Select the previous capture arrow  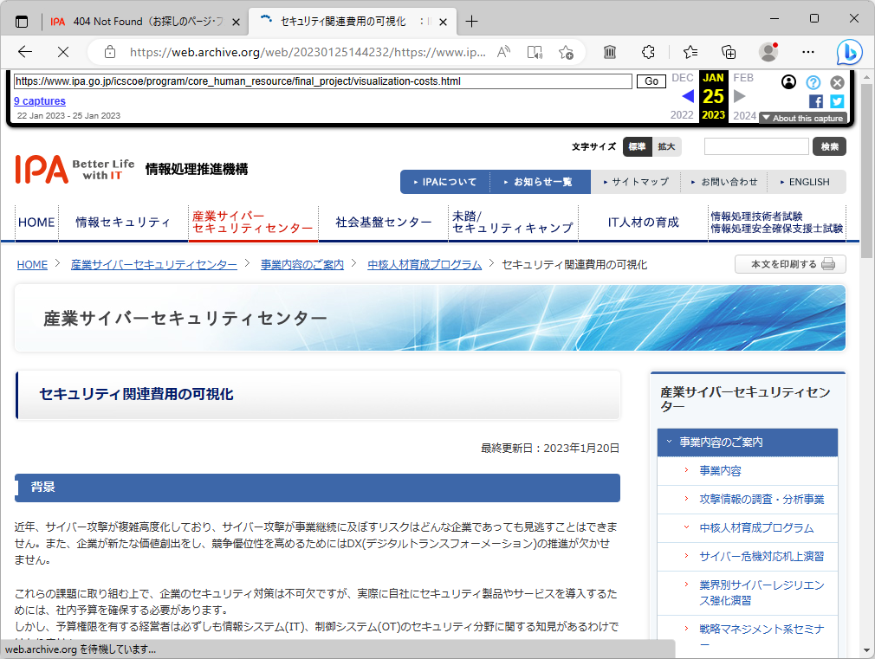click(688, 95)
